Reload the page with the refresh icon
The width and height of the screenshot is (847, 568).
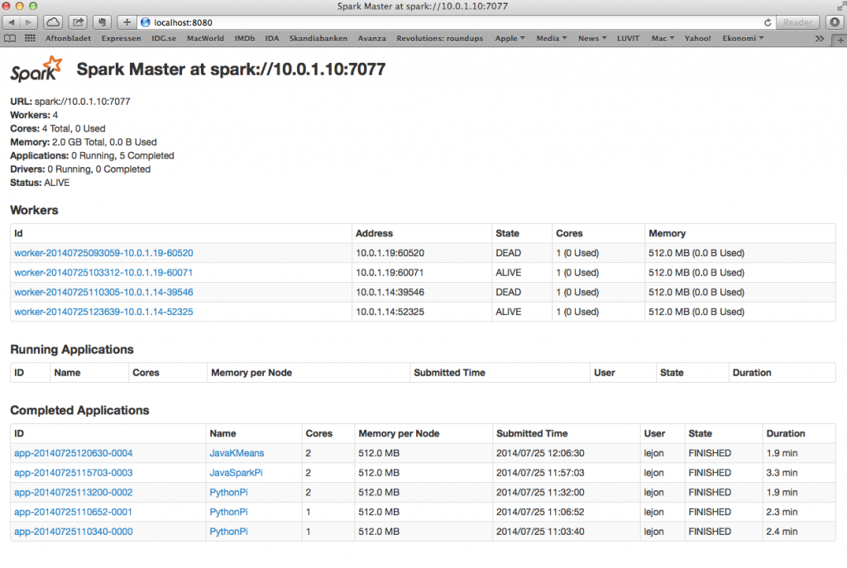click(x=768, y=22)
